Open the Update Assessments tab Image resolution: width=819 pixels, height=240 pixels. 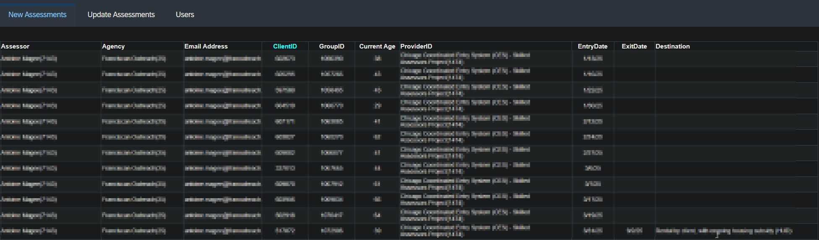pyautogui.click(x=121, y=15)
